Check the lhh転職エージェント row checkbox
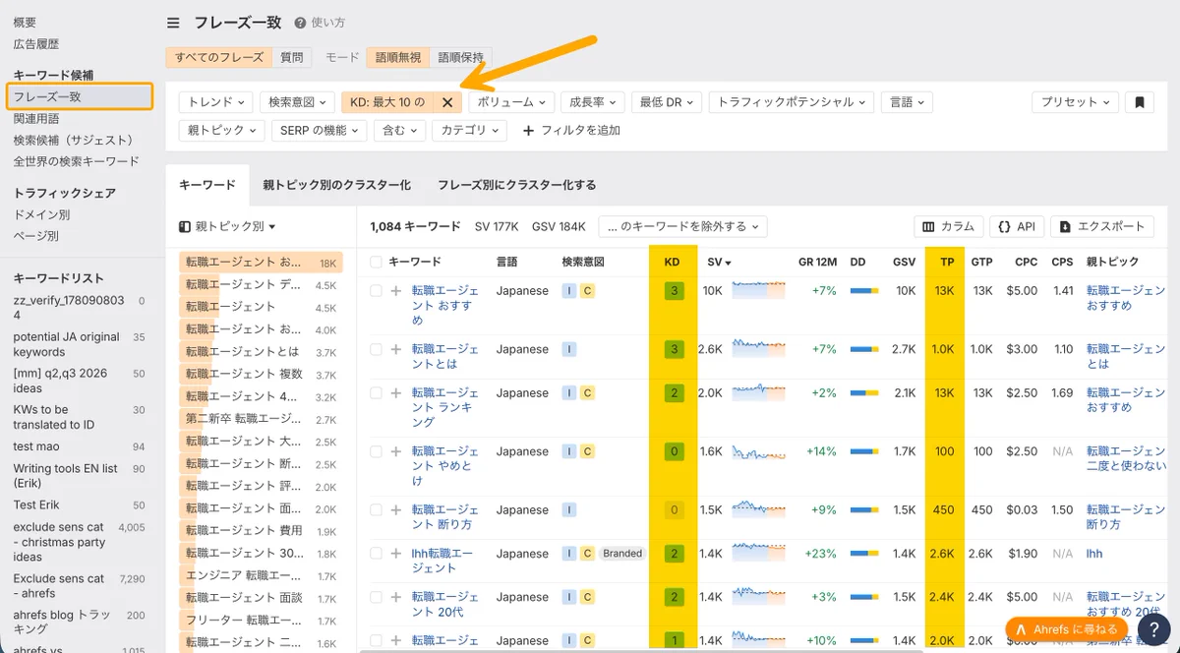The image size is (1180, 653). coord(376,554)
